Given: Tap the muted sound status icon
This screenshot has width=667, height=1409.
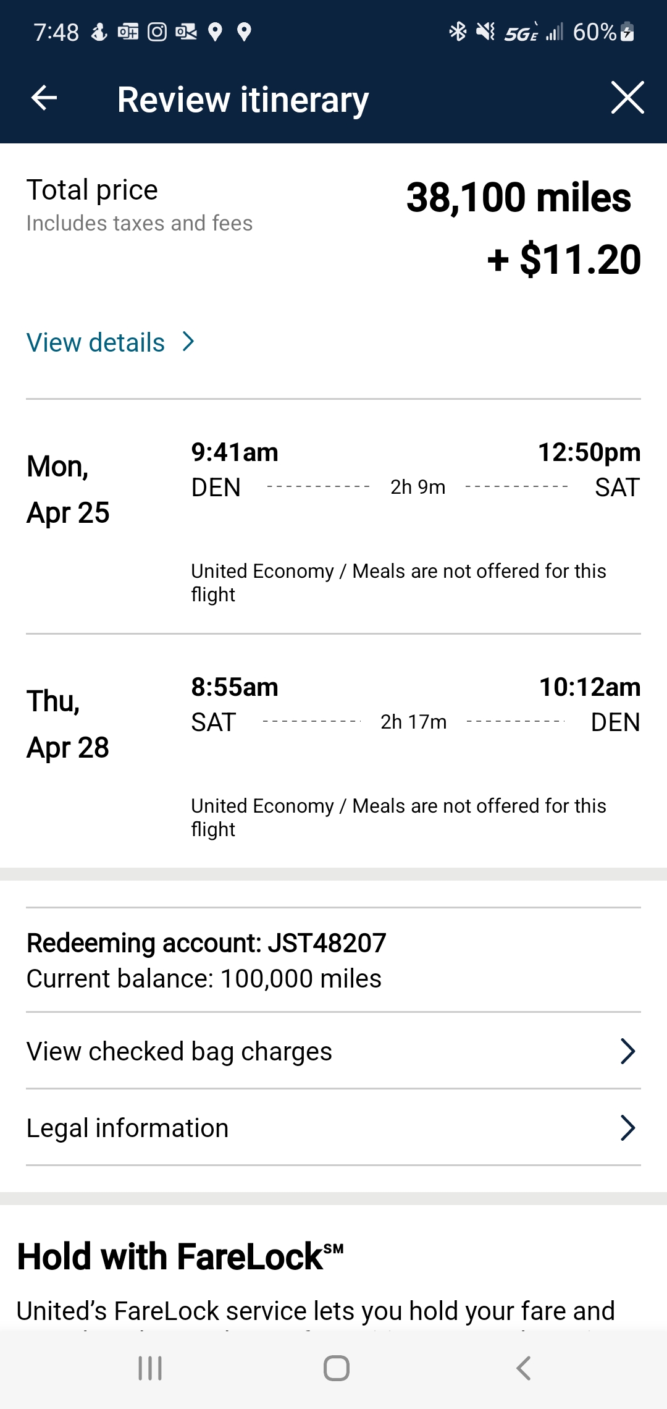Looking at the screenshot, I should [485, 32].
